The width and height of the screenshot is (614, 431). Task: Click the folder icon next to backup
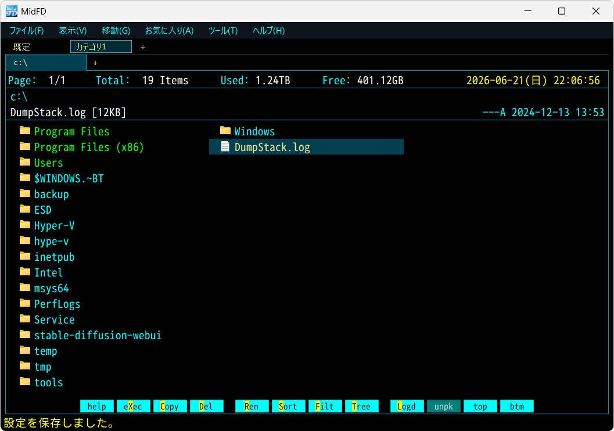coord(24,193)
